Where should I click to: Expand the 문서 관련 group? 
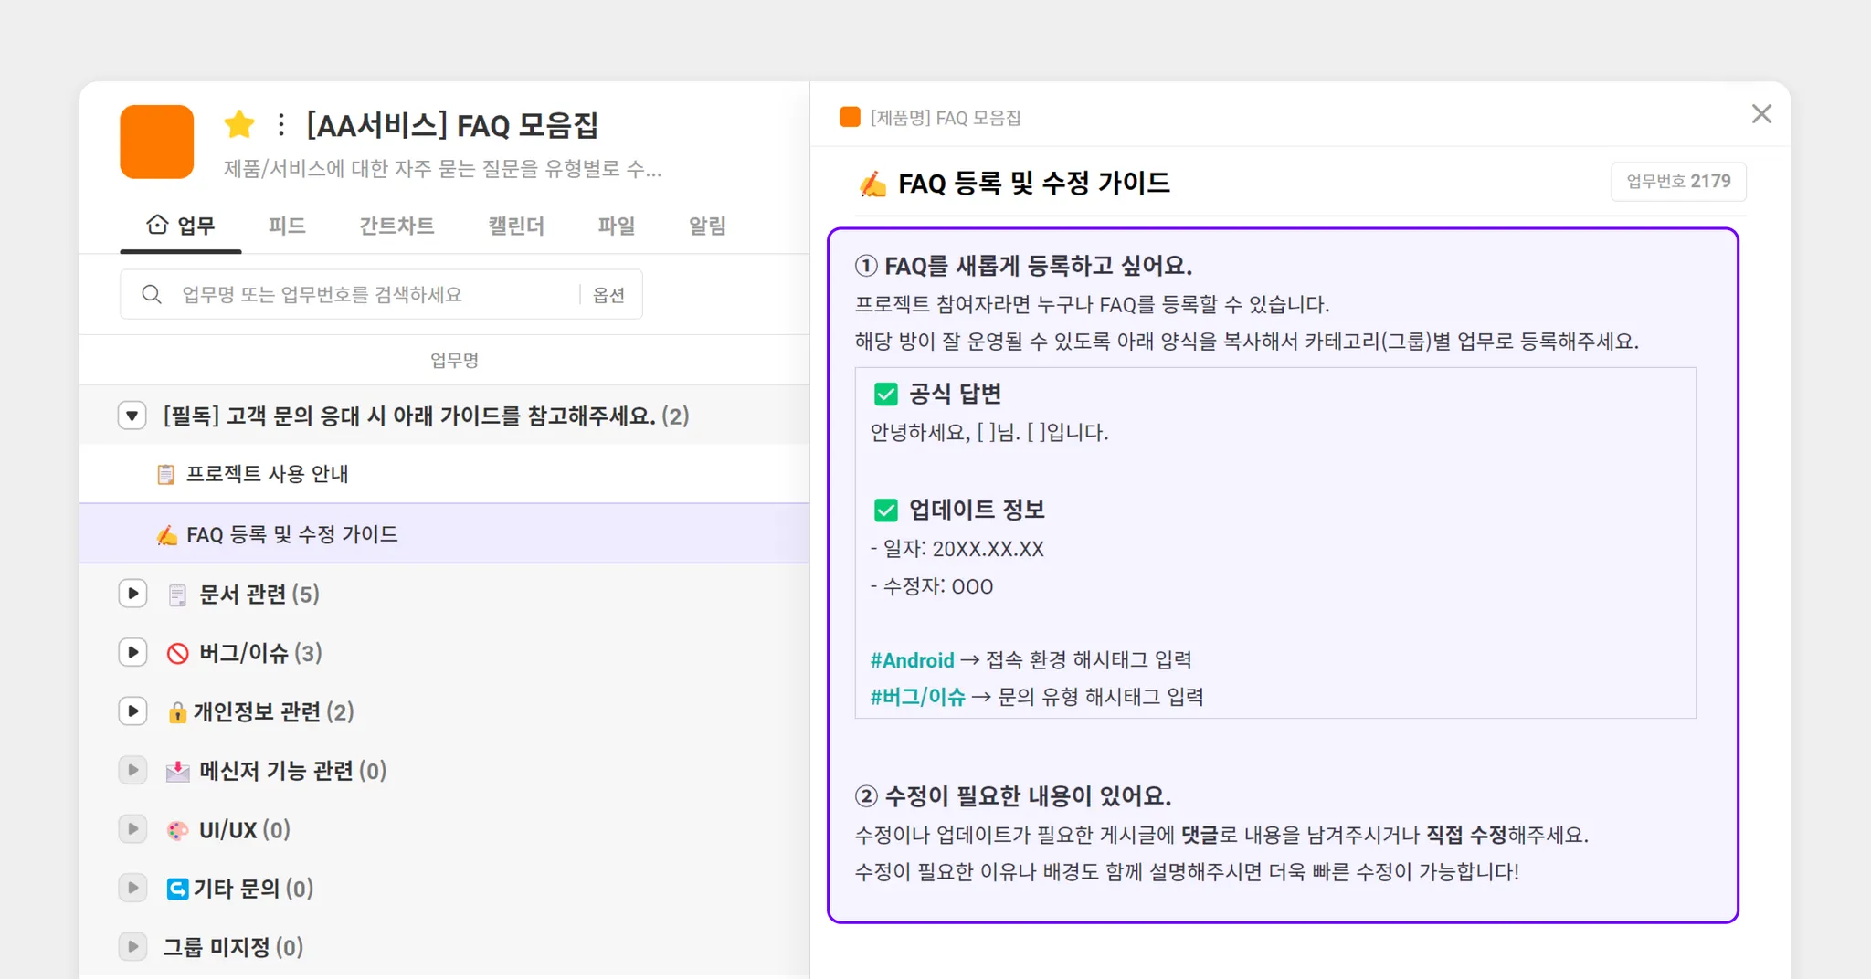[x=133, y=594]
